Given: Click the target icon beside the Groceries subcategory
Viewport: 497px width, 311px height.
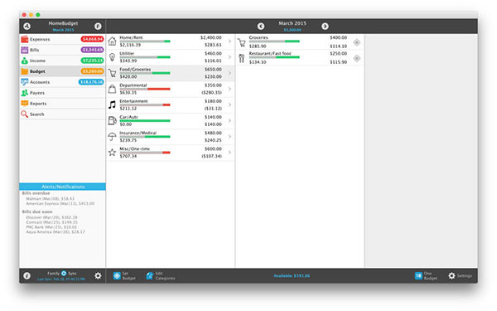Looking at the screenshot, I should (x=356, y=42).
